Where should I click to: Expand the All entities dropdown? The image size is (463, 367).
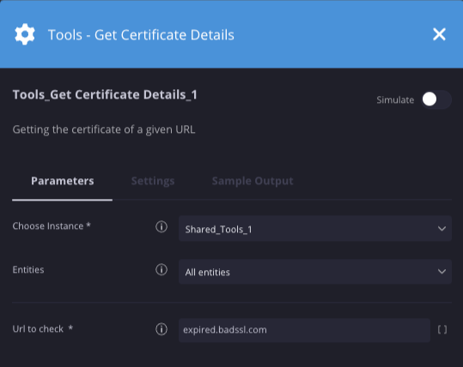[315, 272]
